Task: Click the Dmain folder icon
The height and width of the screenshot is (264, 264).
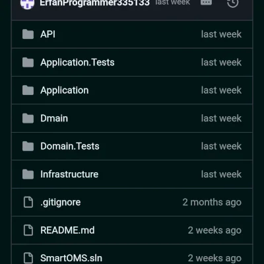Action: (x=28, y=118)
